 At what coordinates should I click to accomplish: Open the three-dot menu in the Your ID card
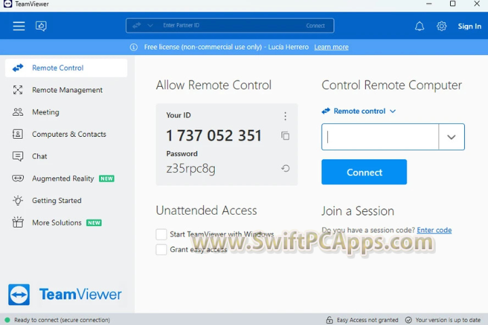[x=285, y=116]
